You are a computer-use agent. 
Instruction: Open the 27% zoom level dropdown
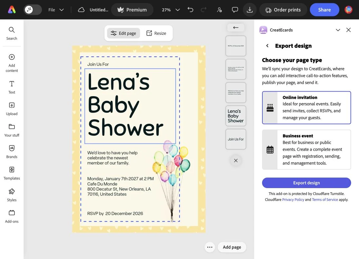click(171, 10)
